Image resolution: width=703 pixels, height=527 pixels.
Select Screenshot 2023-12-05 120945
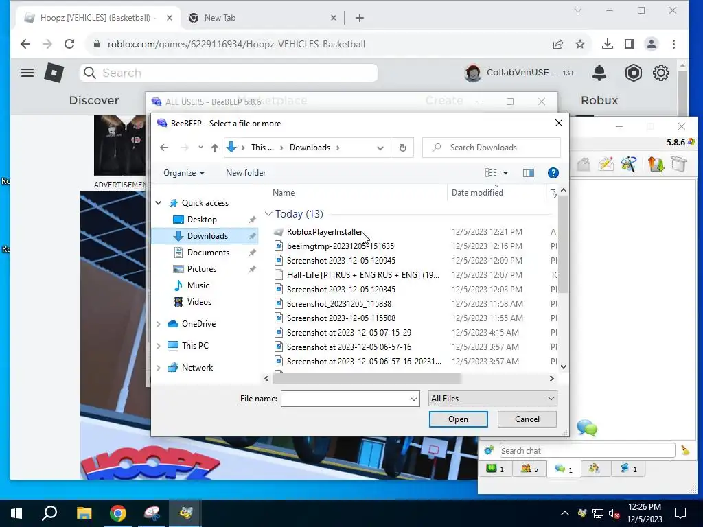tap(341, 260)
